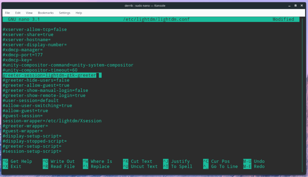
Task: Place cursor on highlighted greeter-session line
Action: (x=49, y=75)
